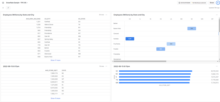Image resolution: width=220 pixels, height=102 pixels.
Task: Click the Spring Valley city cell
Action: coord(49,39)
